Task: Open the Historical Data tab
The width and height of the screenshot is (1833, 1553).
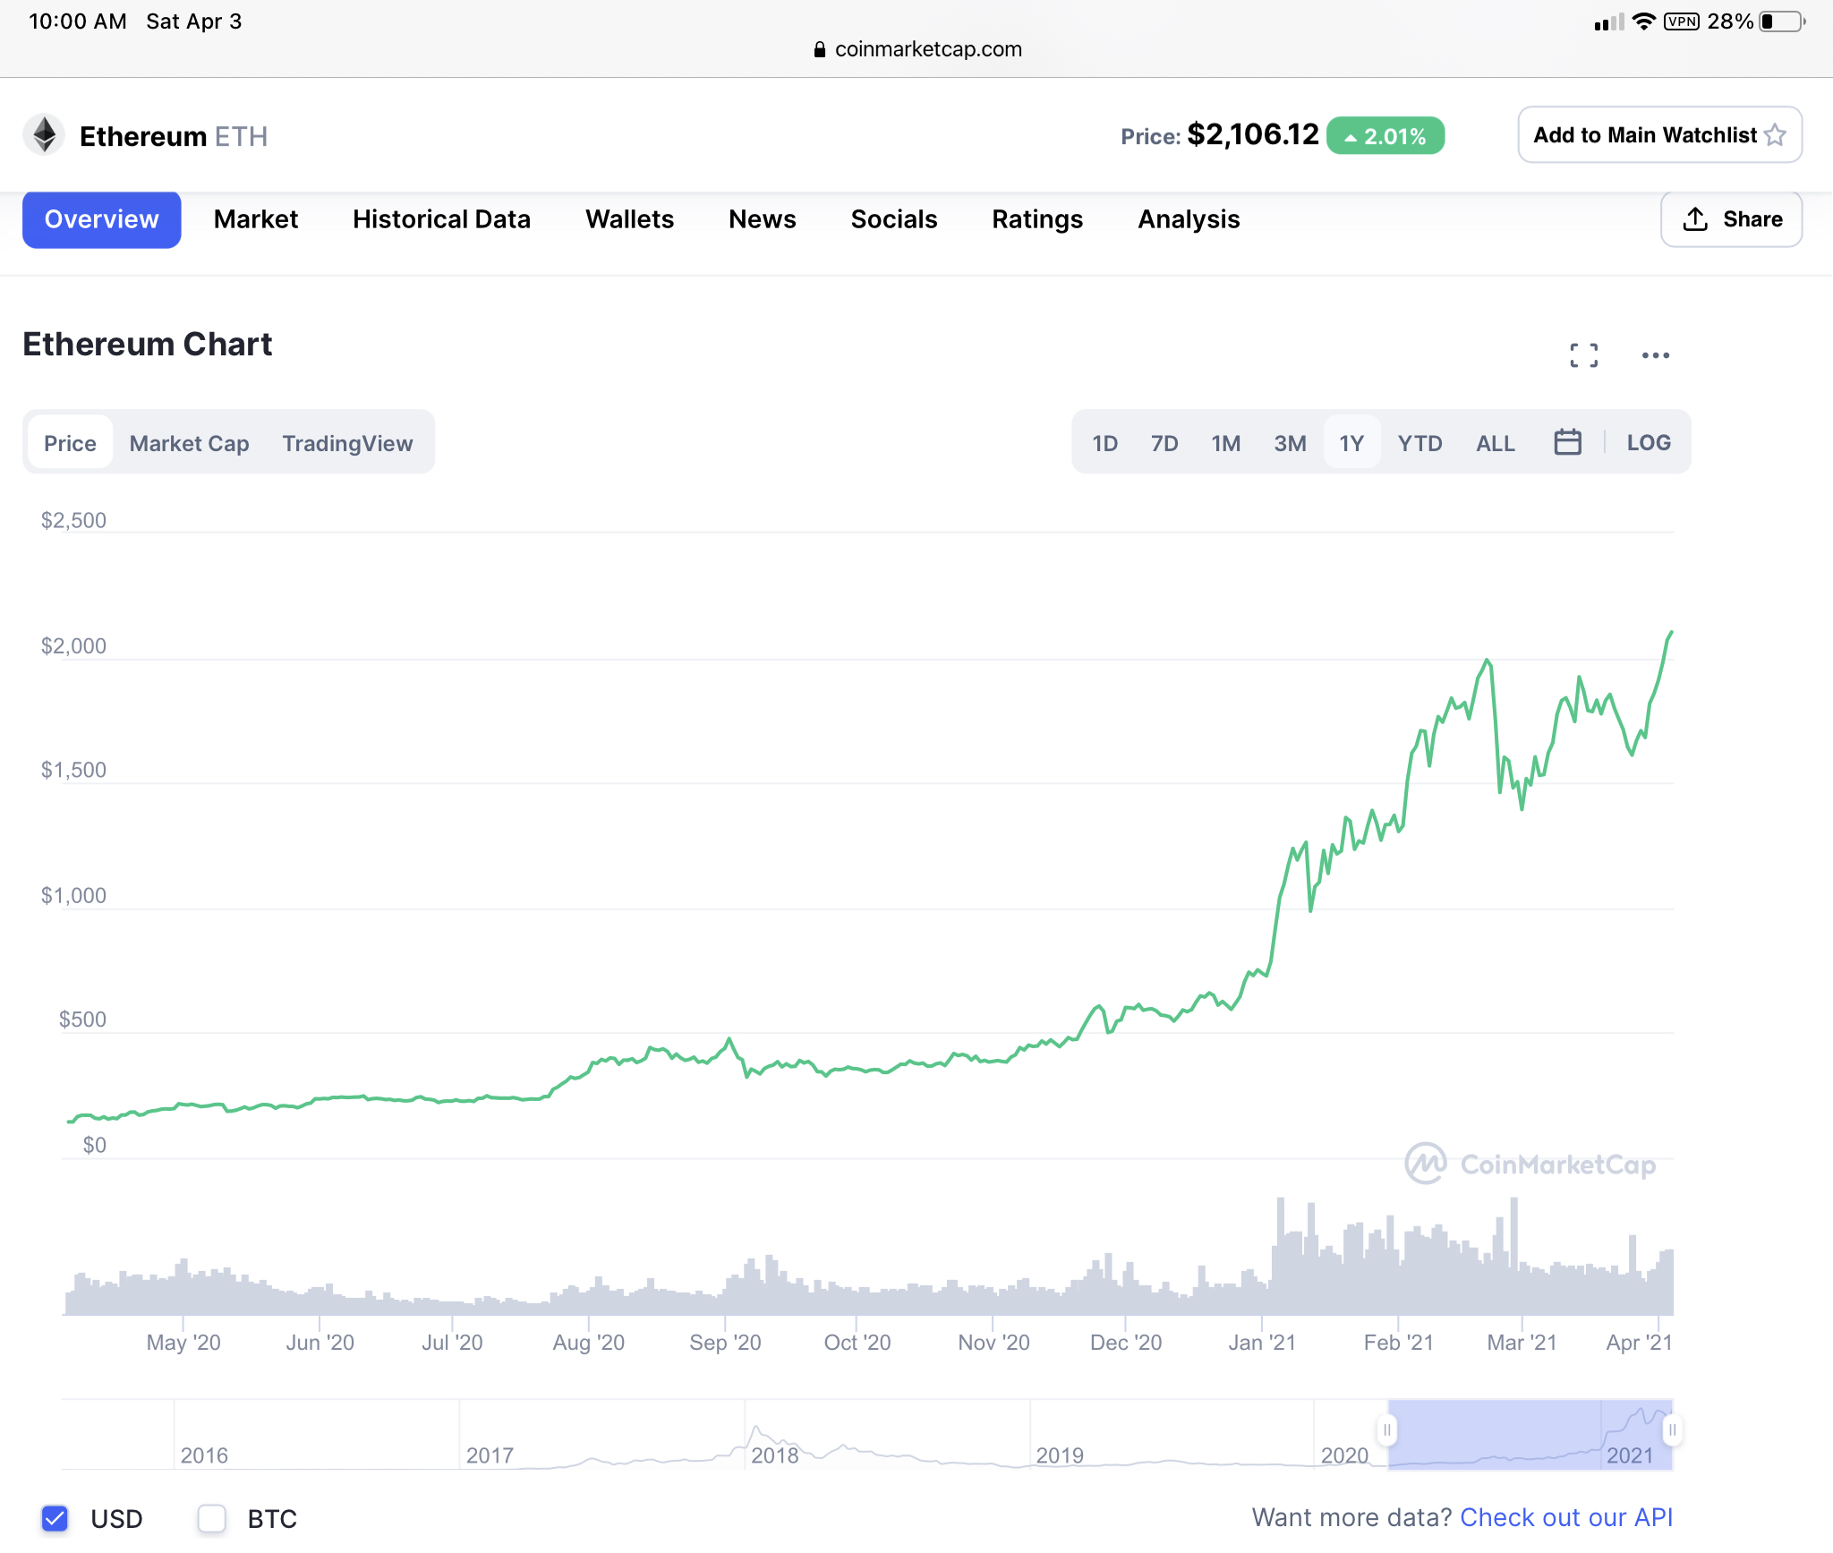Action: coord(441,219)
